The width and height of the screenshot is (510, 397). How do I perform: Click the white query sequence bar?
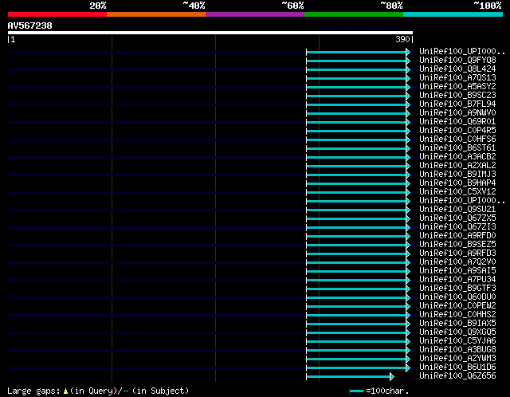[x=210, y=33]
